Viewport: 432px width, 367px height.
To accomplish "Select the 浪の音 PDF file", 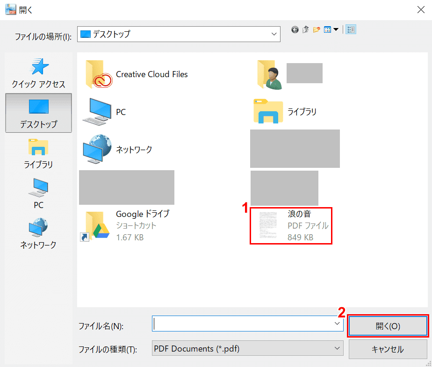I will tap(291, 225).
